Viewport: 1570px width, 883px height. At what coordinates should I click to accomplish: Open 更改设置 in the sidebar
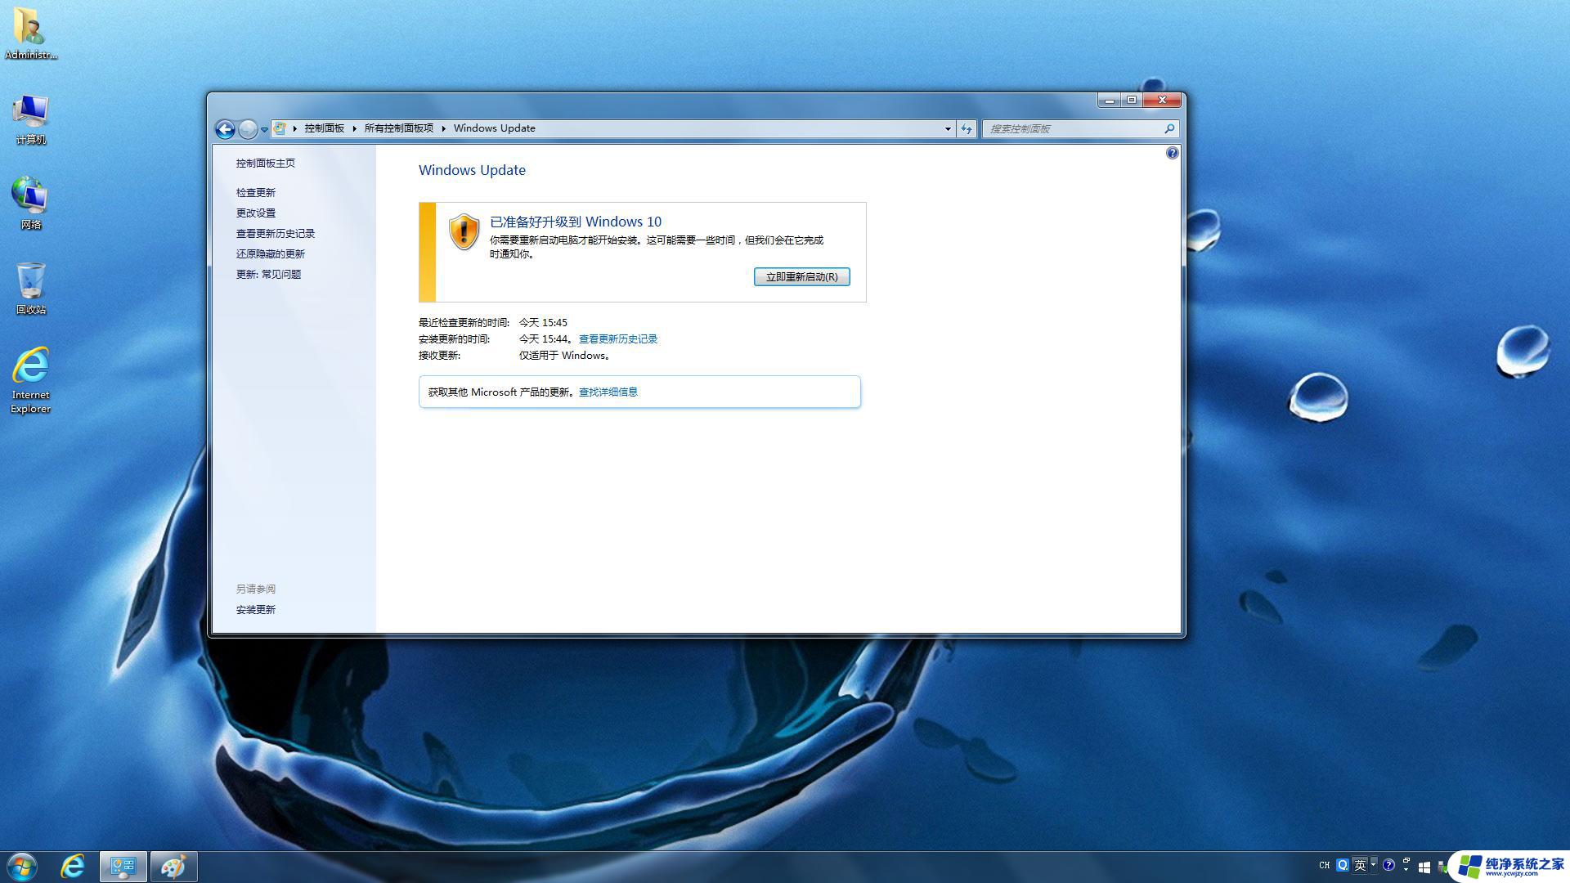256,213
